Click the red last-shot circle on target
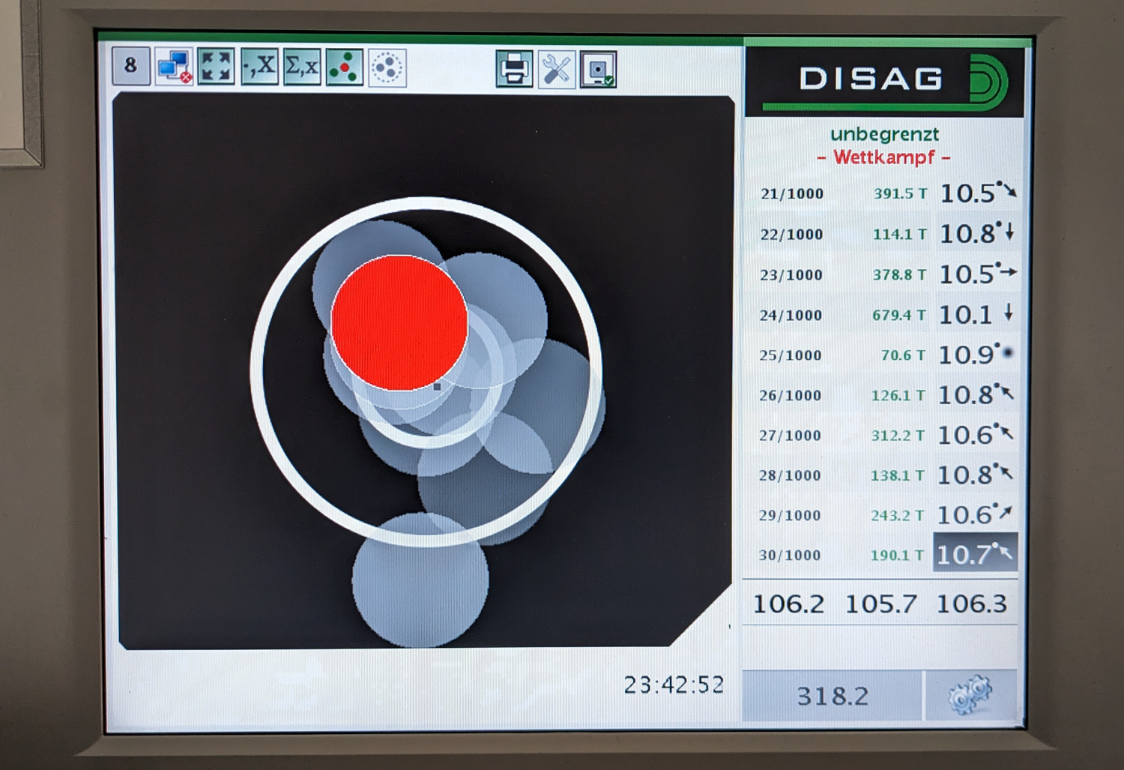The height and width of the screenshot is (770, 1124). 399,322
